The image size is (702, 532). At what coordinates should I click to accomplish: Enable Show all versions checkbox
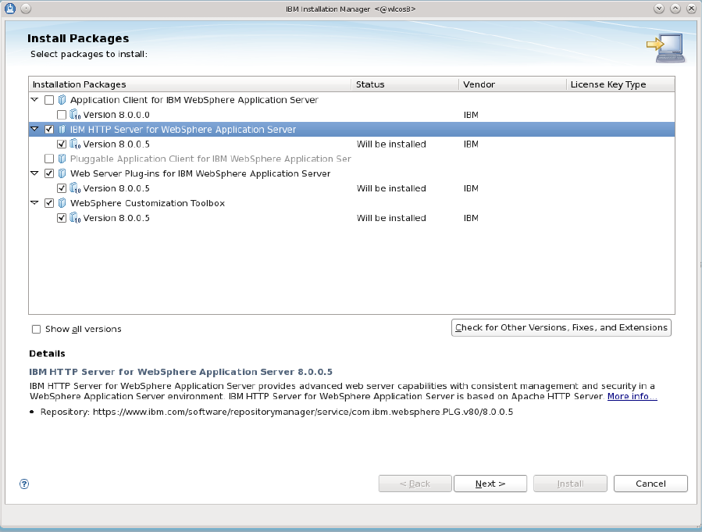[36, 329]
